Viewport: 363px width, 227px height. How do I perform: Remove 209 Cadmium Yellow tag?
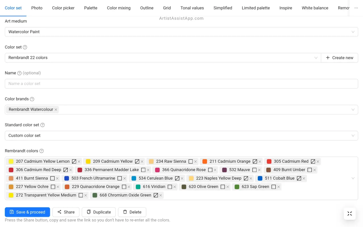[142, 161]
